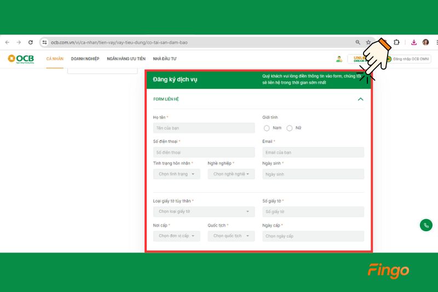This screenshot has height=292, width=438.
Task: Click the OCB logo
Action: 21,59
